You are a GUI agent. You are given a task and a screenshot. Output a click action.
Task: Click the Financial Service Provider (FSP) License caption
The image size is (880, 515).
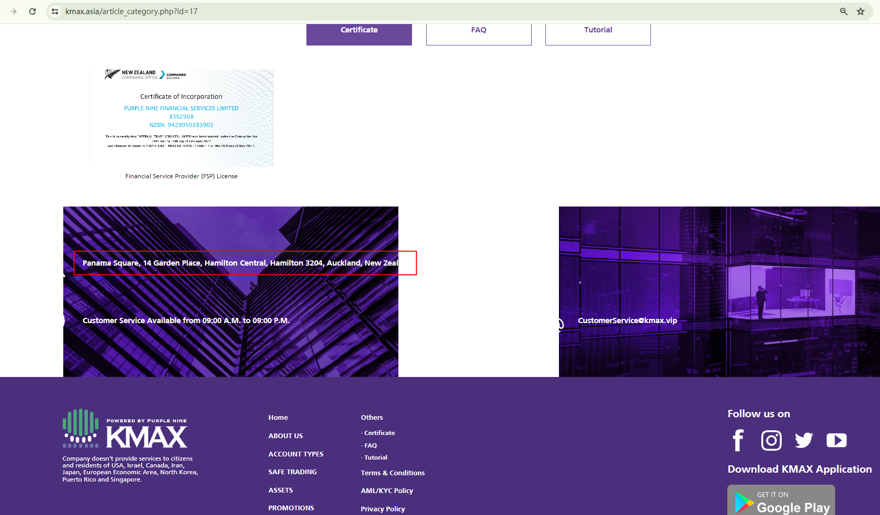pyautogui.click(x=181, y=176)
